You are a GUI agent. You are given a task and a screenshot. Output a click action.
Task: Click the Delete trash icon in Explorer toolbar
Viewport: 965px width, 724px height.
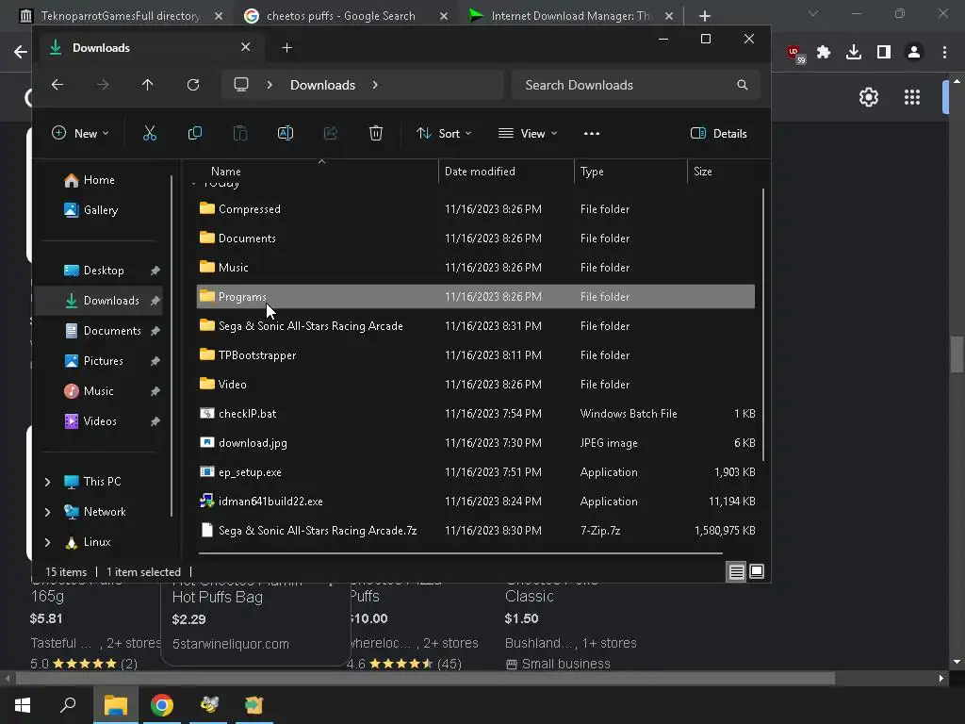pos(375,133)
